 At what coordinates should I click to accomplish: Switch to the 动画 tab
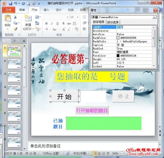83,10
